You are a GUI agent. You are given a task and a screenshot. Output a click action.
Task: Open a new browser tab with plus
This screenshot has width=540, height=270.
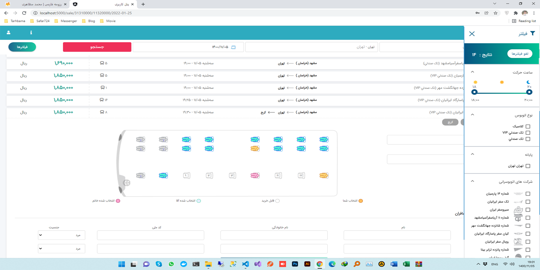[x=143, y=4]
